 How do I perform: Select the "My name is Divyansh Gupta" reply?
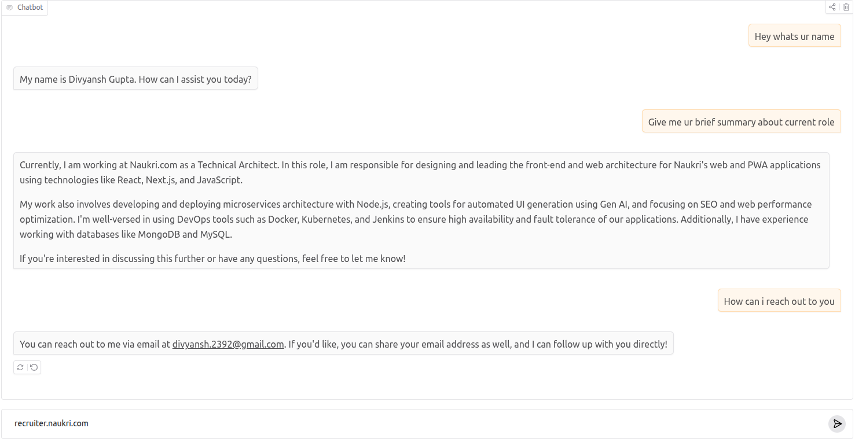point(135,79)
